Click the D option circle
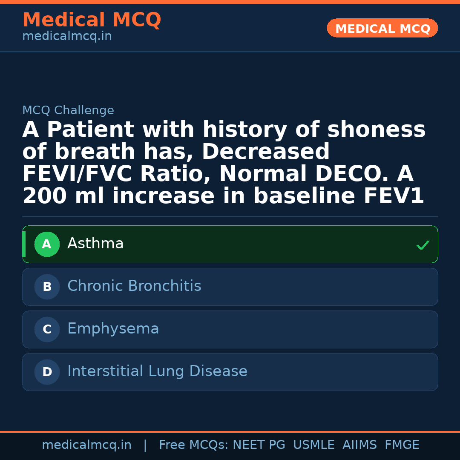Viewport: 460px width, 460px height. 47,372
